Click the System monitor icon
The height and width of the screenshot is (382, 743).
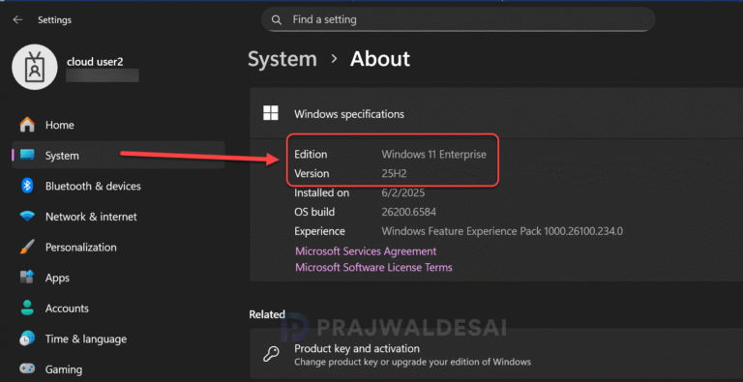(27, 156)
